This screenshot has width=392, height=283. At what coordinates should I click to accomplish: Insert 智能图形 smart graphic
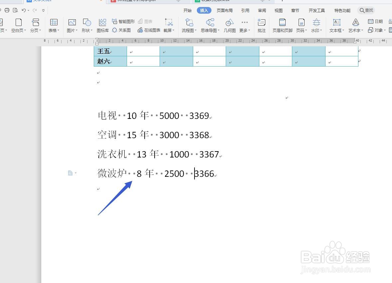click(123, 22)
